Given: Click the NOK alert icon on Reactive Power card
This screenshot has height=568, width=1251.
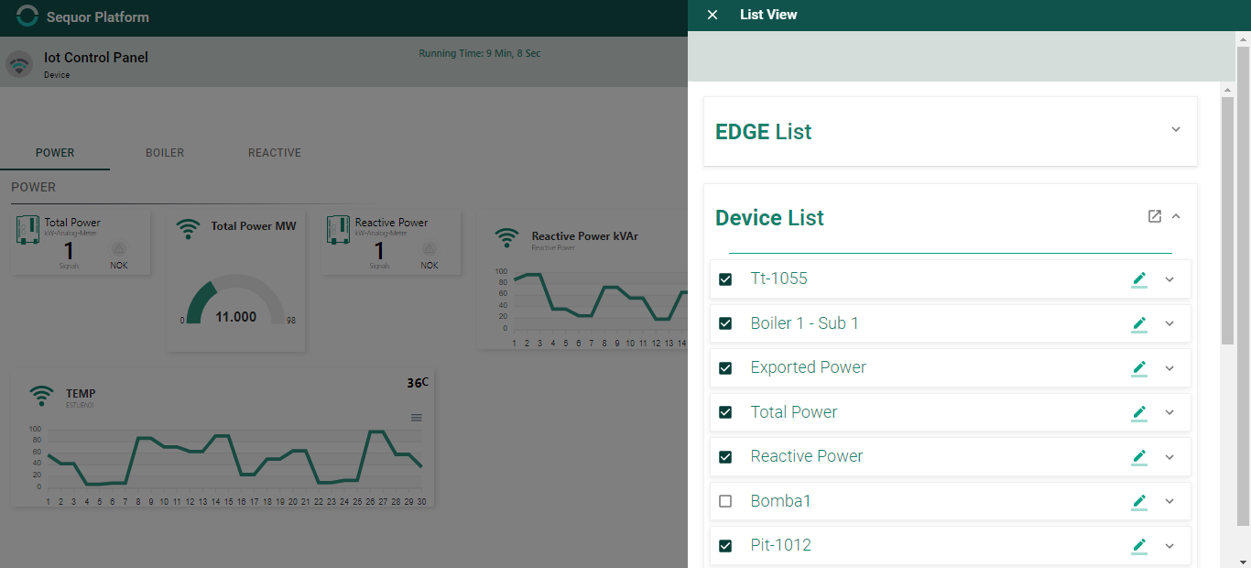Looking at the screenshot, I should pyautogui.click(x=430, y=249).
